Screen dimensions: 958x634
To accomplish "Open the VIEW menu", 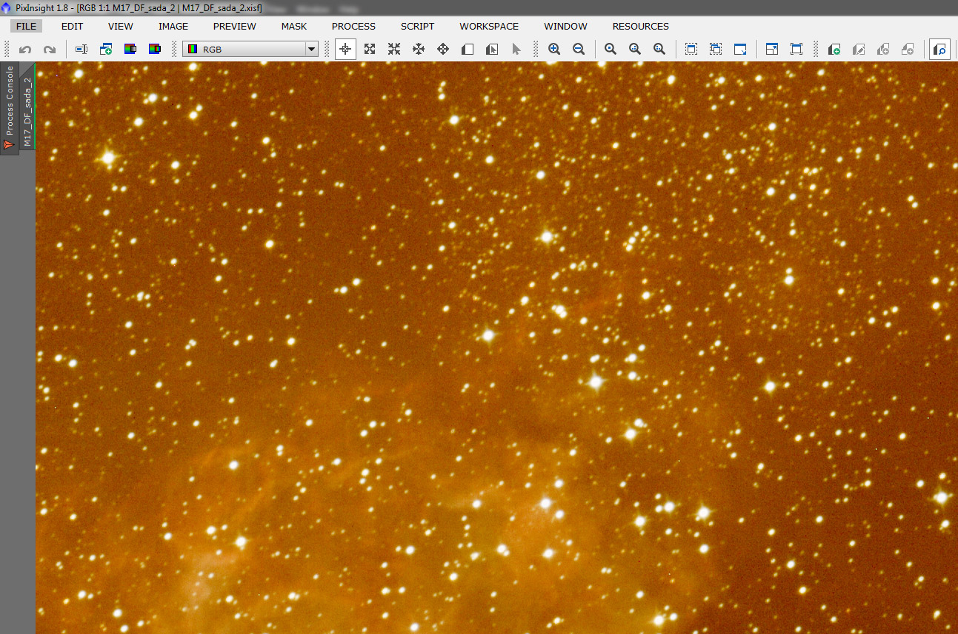I will [x=121, y=26].
